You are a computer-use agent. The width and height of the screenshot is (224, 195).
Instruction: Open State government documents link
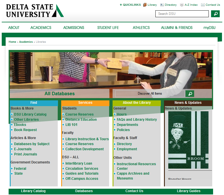click(19, 173)
